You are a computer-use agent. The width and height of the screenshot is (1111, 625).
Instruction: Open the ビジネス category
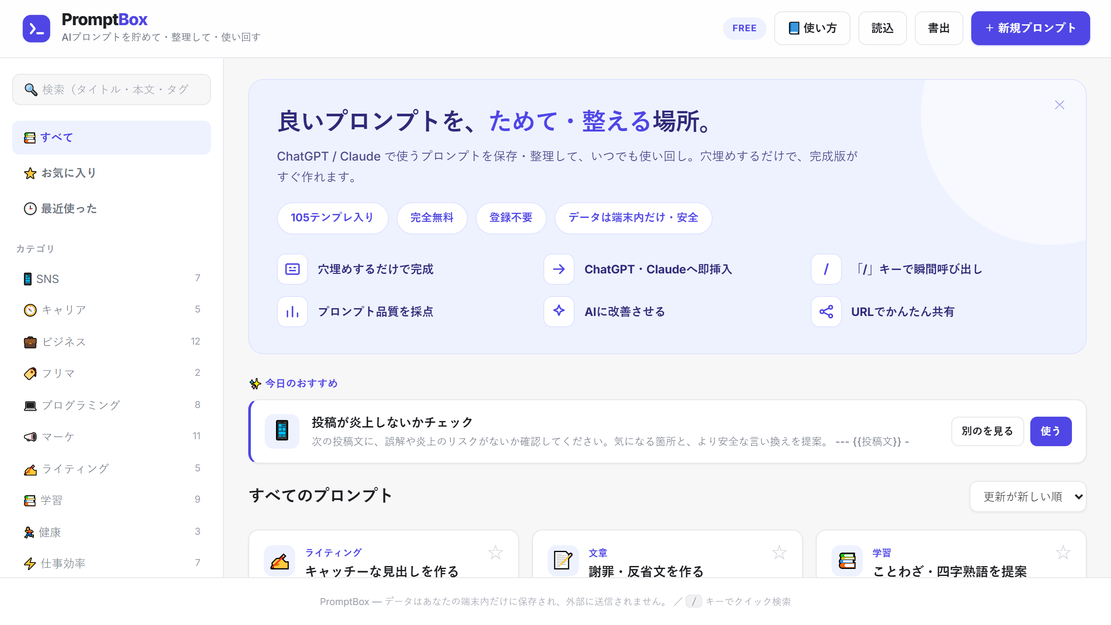pyautogui.click(x=112, y=342)
